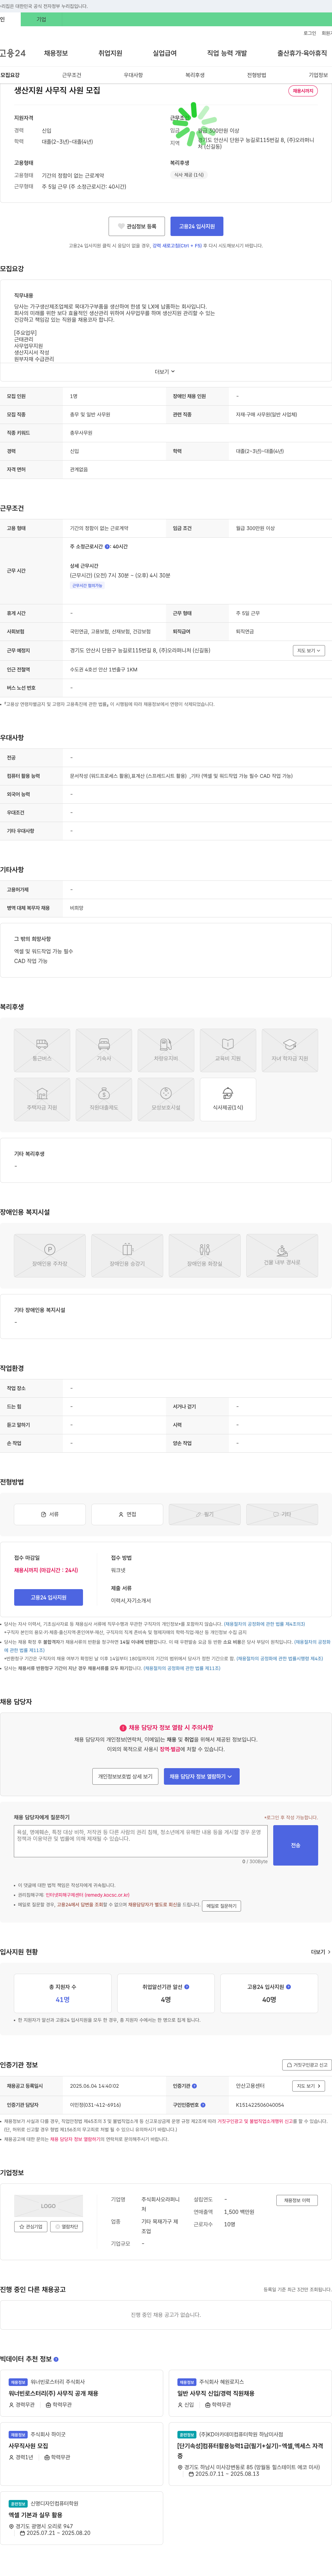
Task: Expand 입사지원 현황 더보기
Action: [x=320, y=1952]
